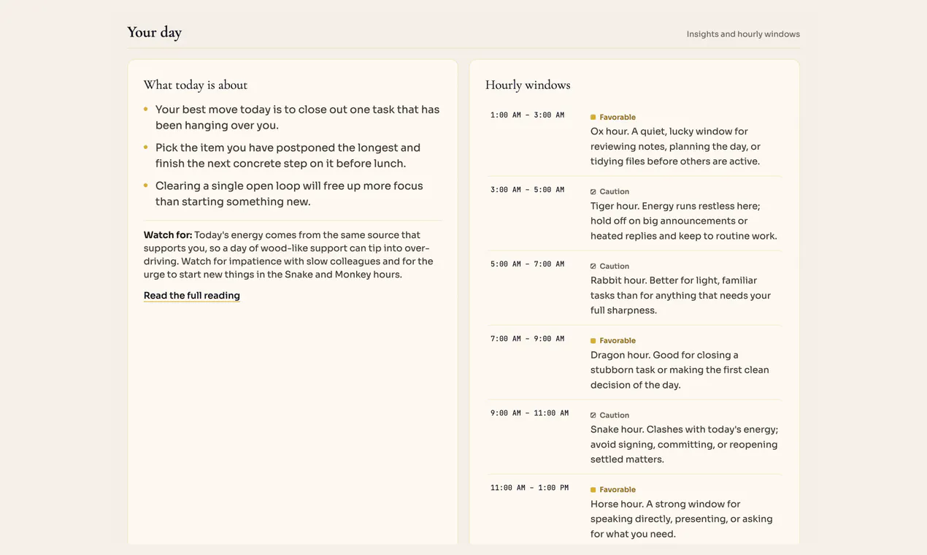The width and height of the screenshot is (927, 555).
Task: Click the 'Tiger hour. Energy runs restless' description
Action: pos(684,221)
